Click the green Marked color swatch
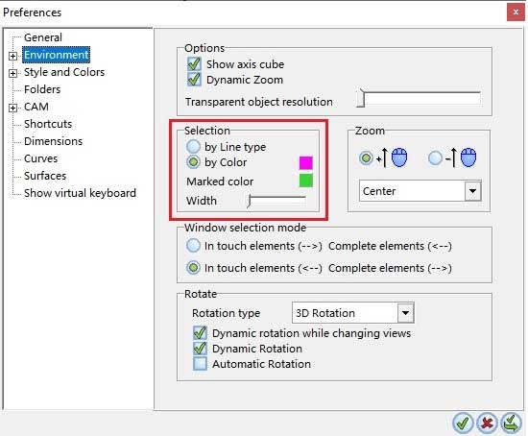This screenshot has width=528, height=436. pyautogui.click(x=305, y=181)
